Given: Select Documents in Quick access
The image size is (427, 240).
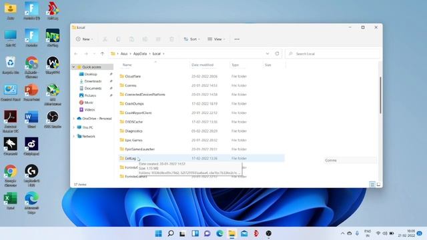Looking at the screenshot, I should [x=93, y=88].
